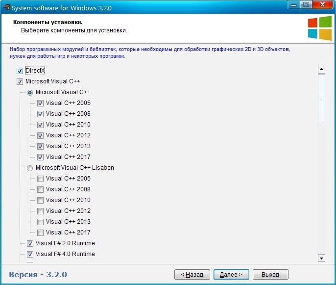
Task: Check Visual C++ 2012 under the Lisabon group
Action: pos(40,211)
